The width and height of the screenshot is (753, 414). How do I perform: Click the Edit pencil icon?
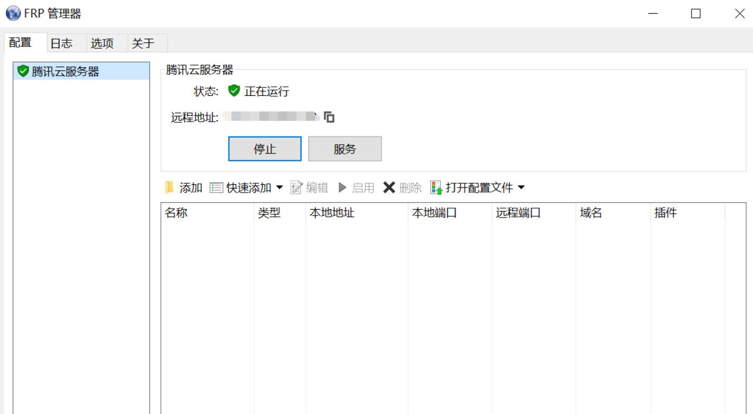(x=297, y=187)
